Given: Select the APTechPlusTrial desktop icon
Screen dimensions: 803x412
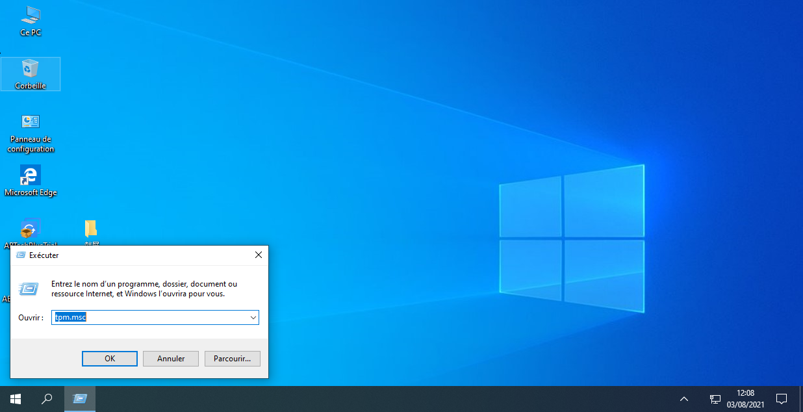Looking at the screenshot, I should pos(30,230).
